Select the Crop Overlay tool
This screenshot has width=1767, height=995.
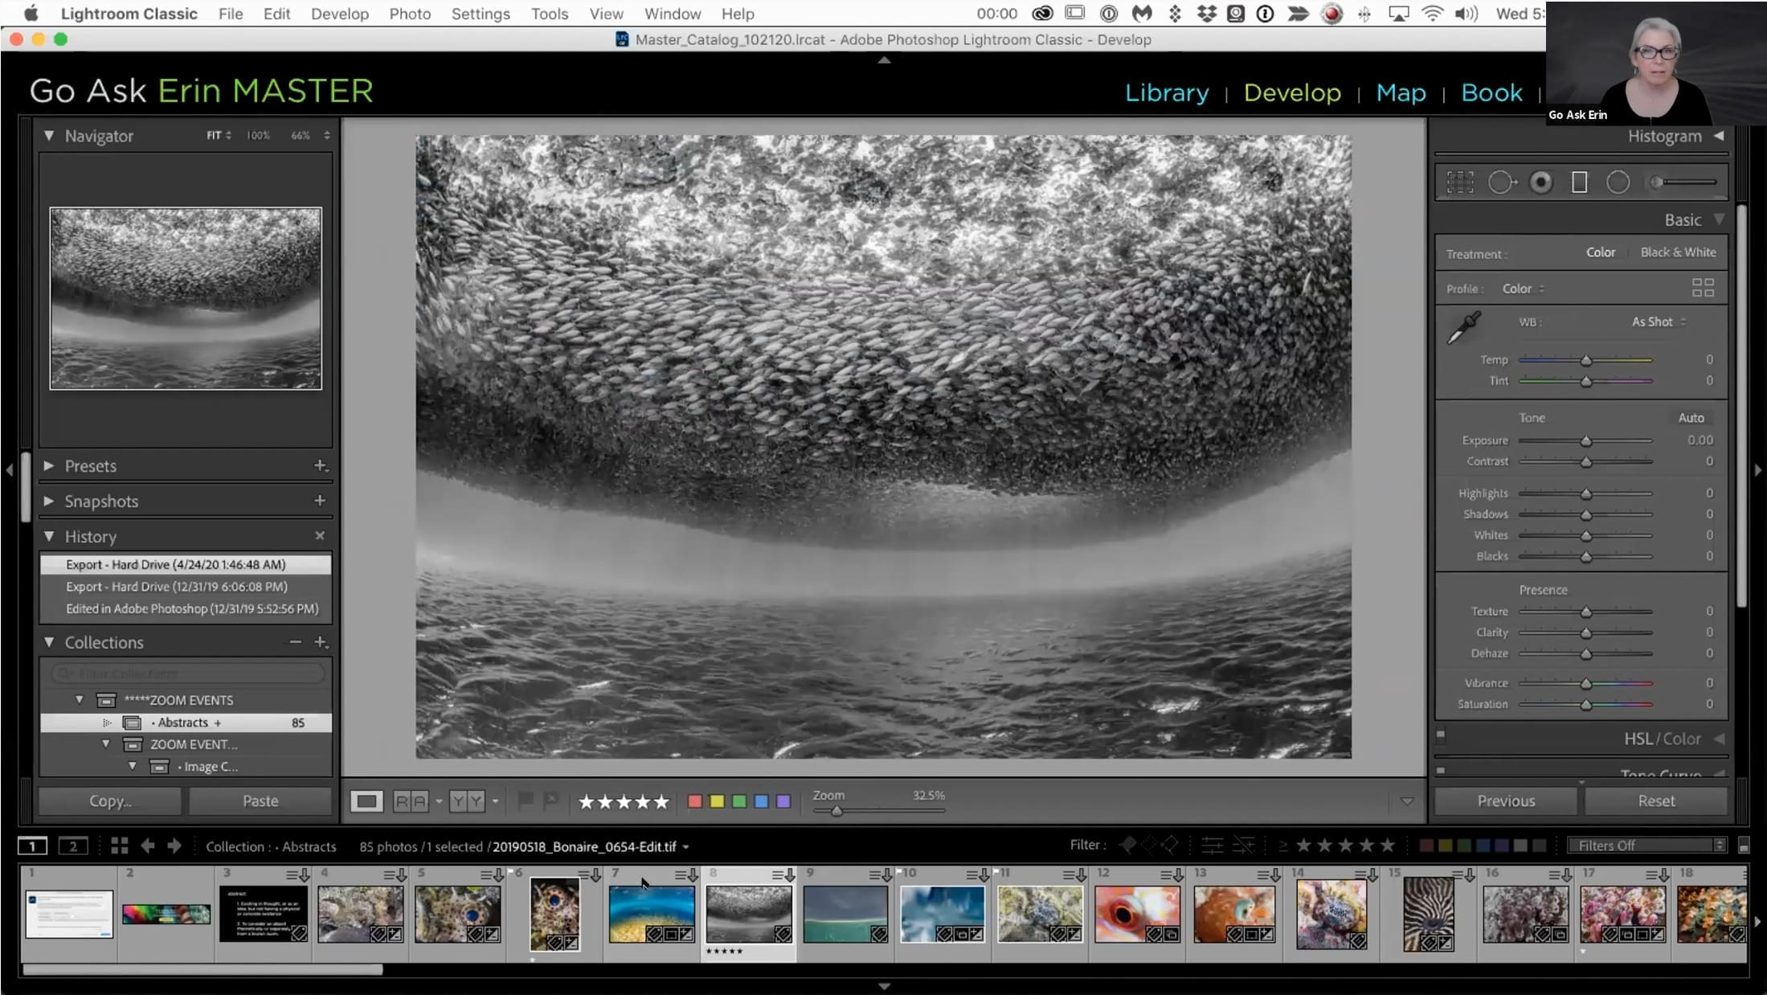tap(1460, 182)
